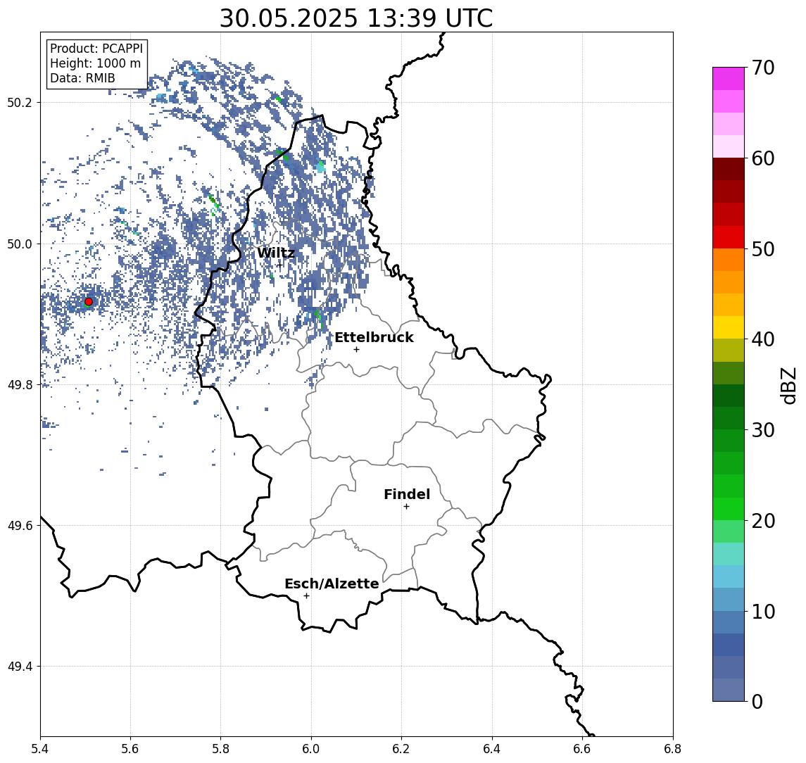Click the 49.4 latitude tick label
The image size is (806, 763).
click(x=20, y=667)
